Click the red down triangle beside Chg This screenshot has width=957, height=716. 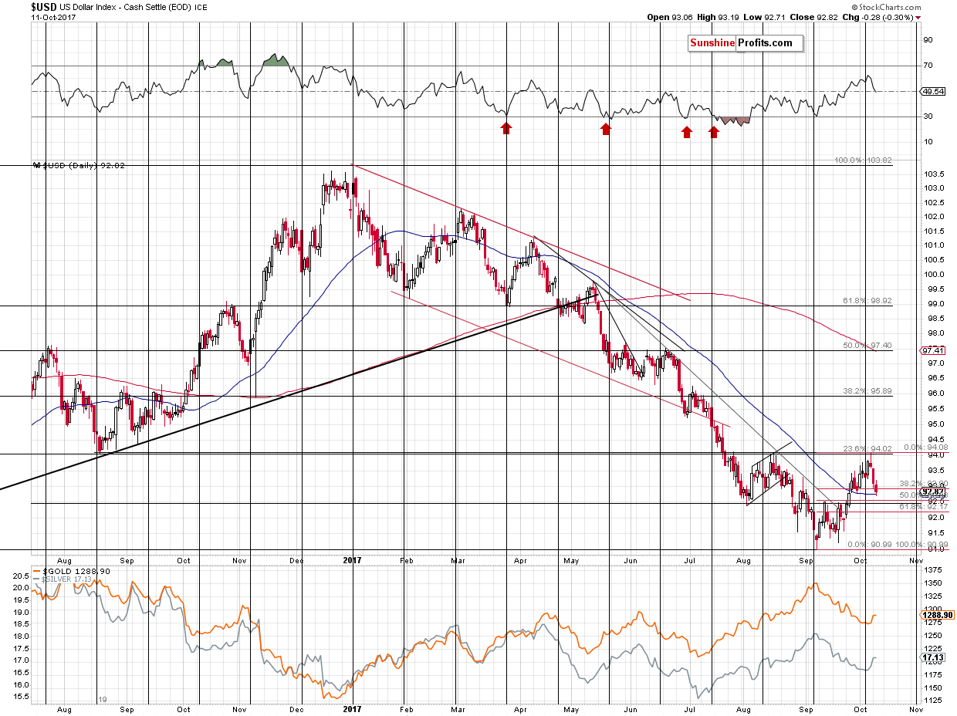pos(918,17)
